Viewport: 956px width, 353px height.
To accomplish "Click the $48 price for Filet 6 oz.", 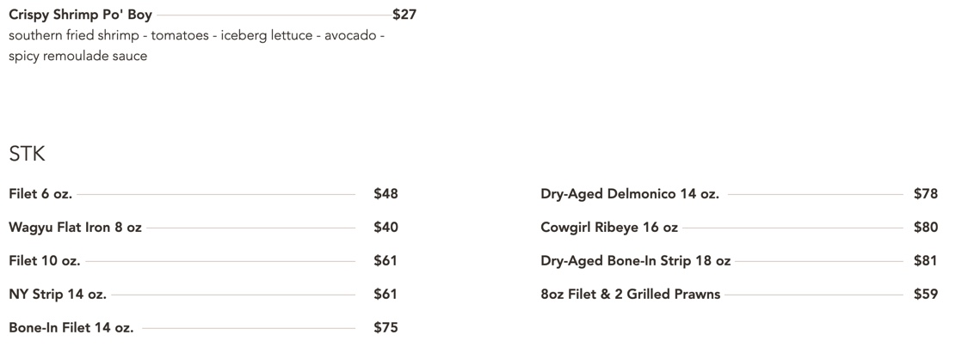I will 385,195.
